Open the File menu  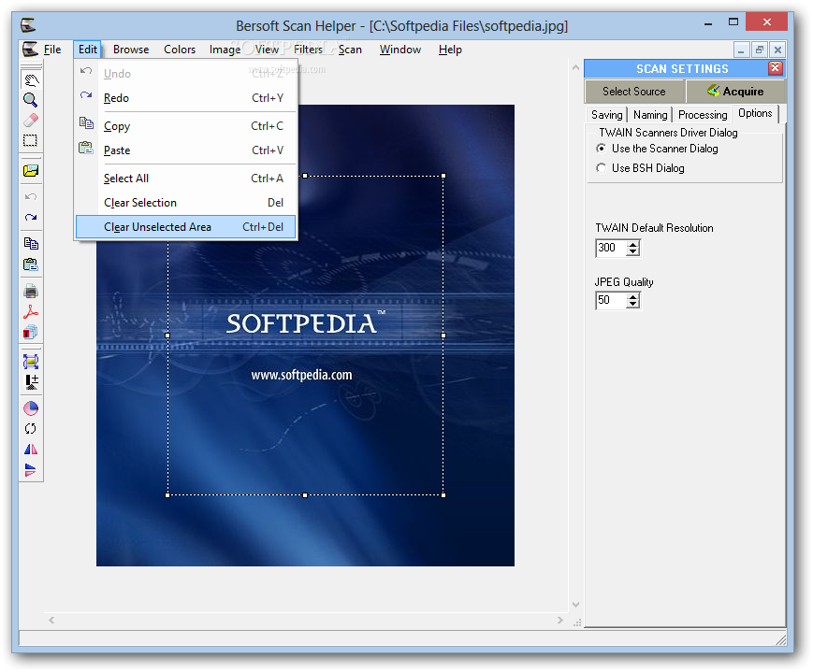pyautogui.click(x=52, y=50)
